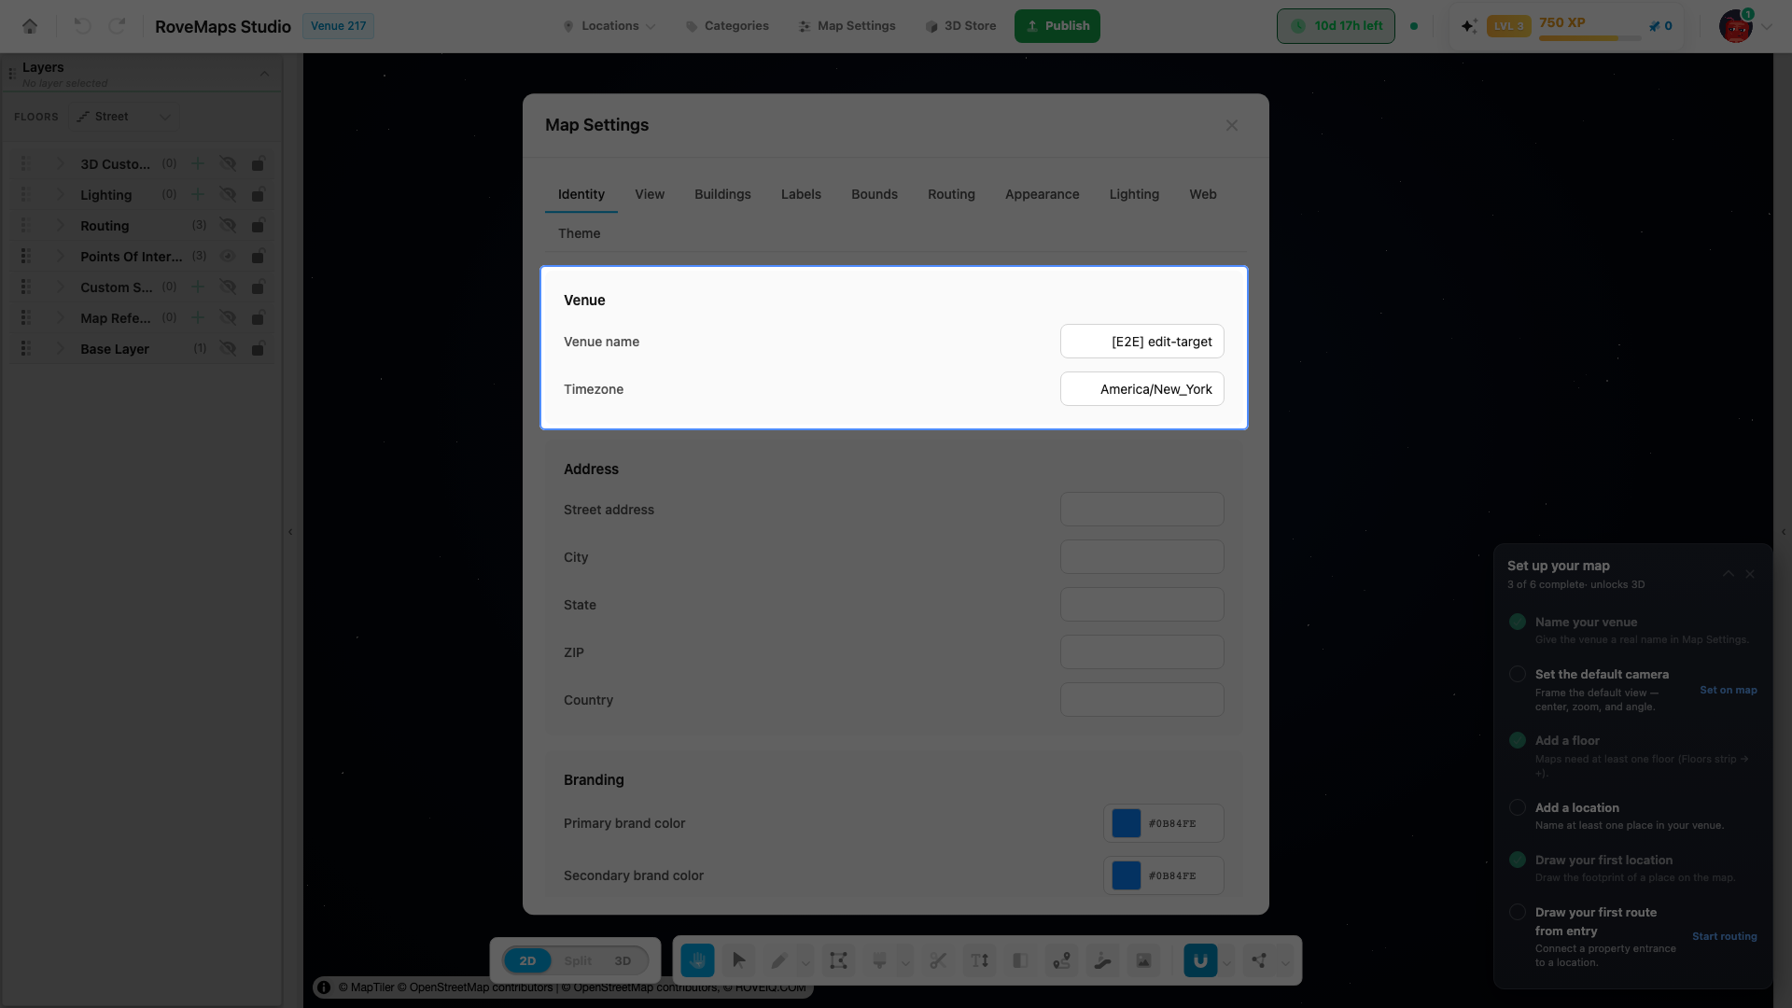Screen dimensions: 1792x1008
Task: Click the Start routing link
Action: pyautogui.click(x=1724, y=936)
